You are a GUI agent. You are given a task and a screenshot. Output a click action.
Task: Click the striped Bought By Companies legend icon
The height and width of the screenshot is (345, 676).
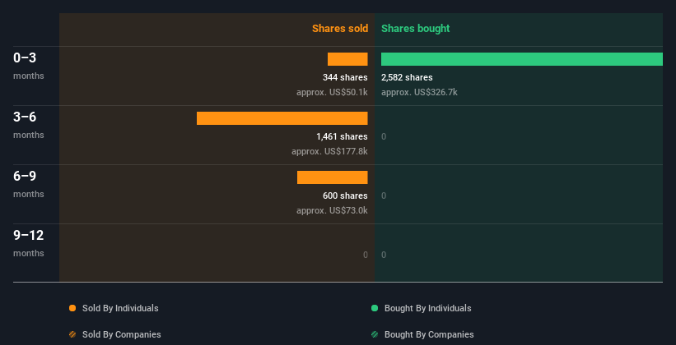click(x=375, y=334)
